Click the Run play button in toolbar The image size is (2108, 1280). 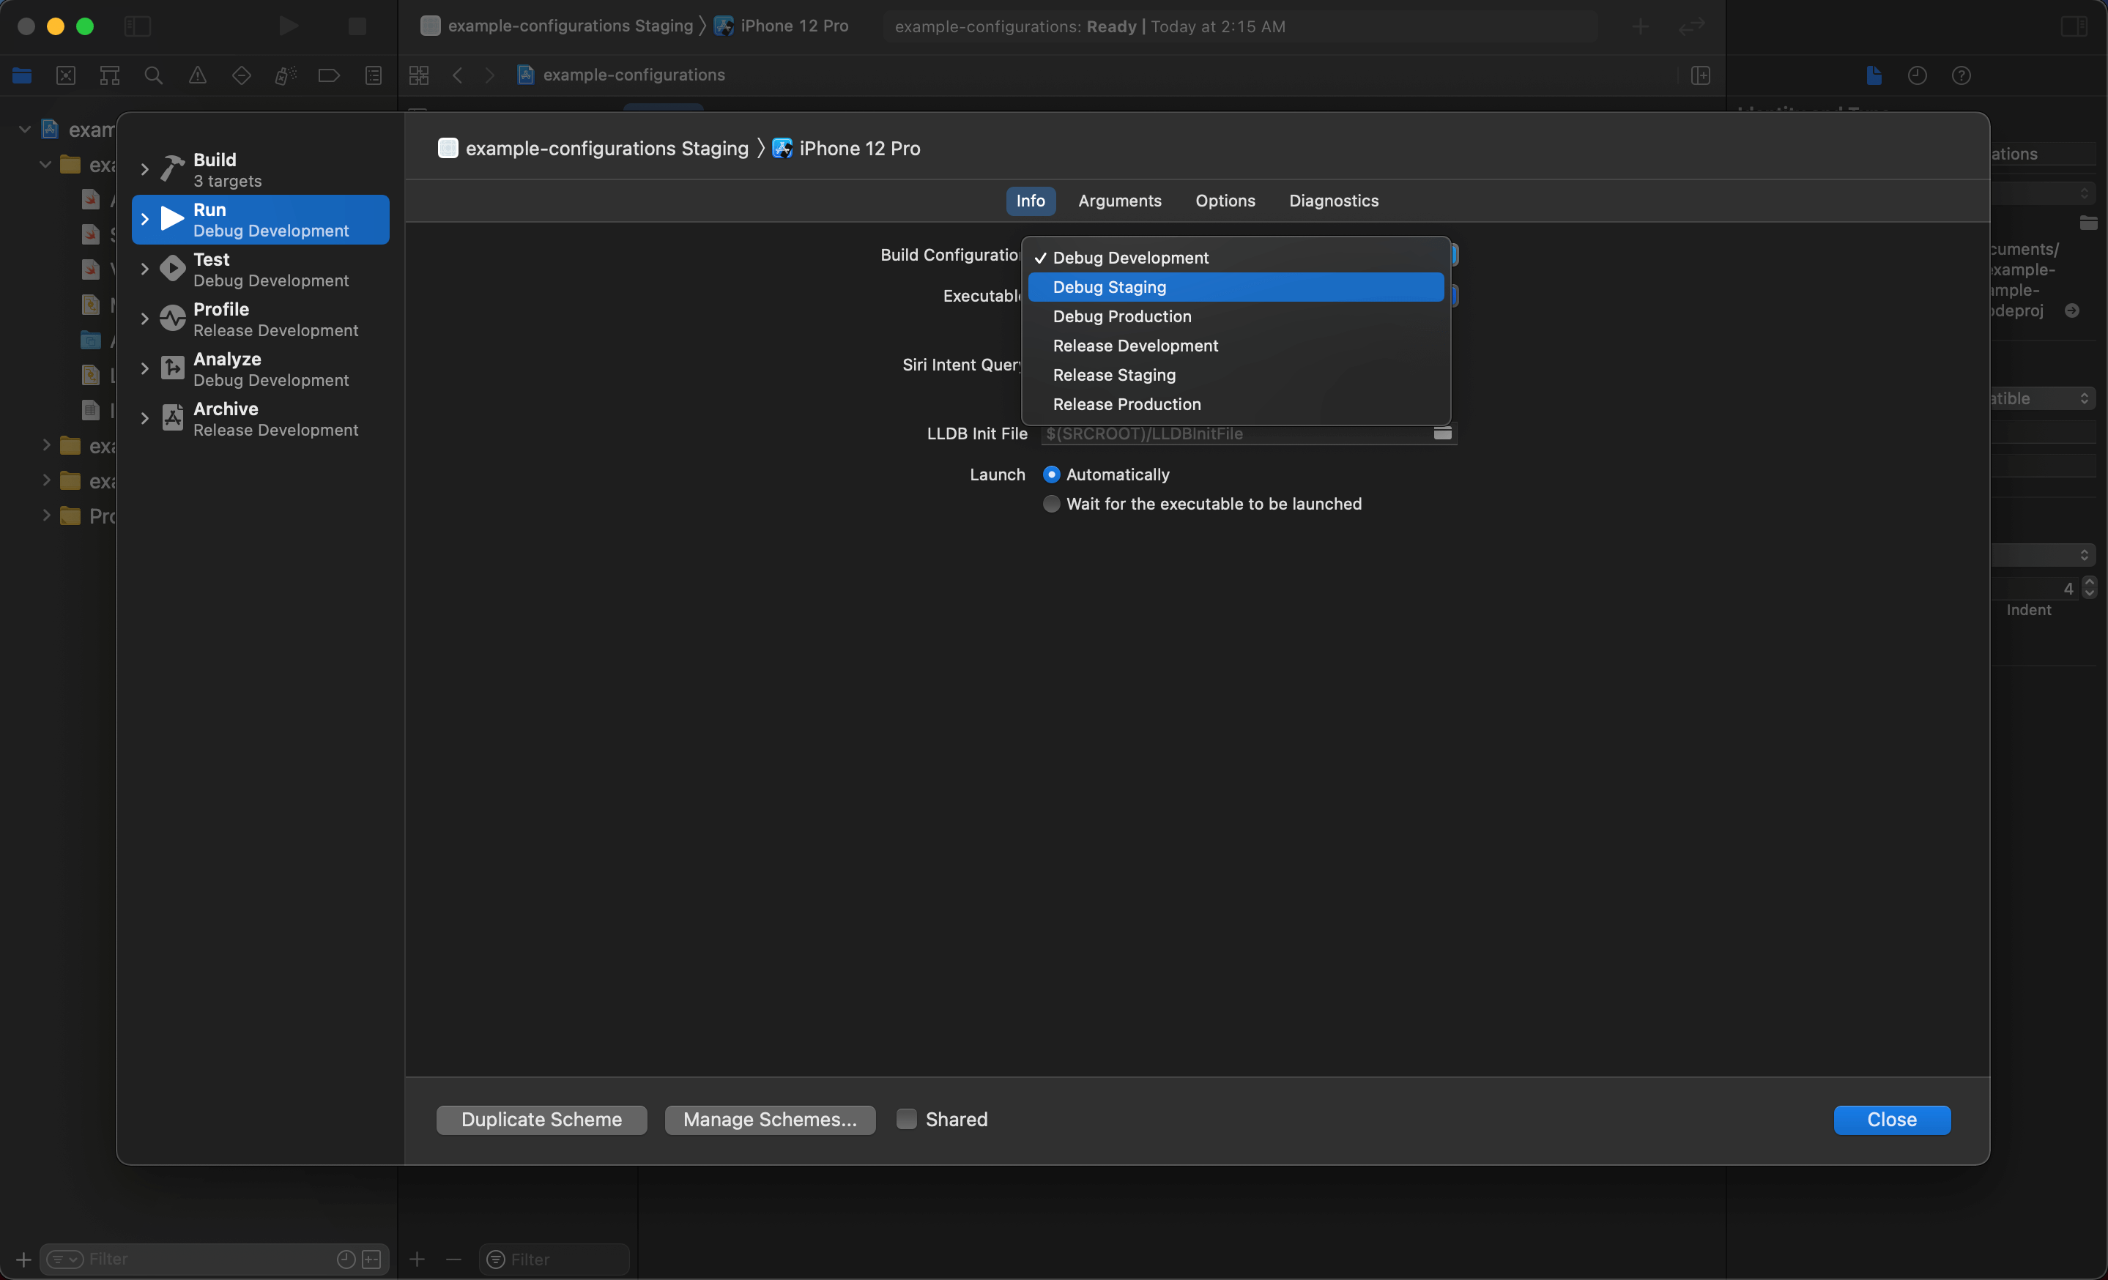(289, 26)
